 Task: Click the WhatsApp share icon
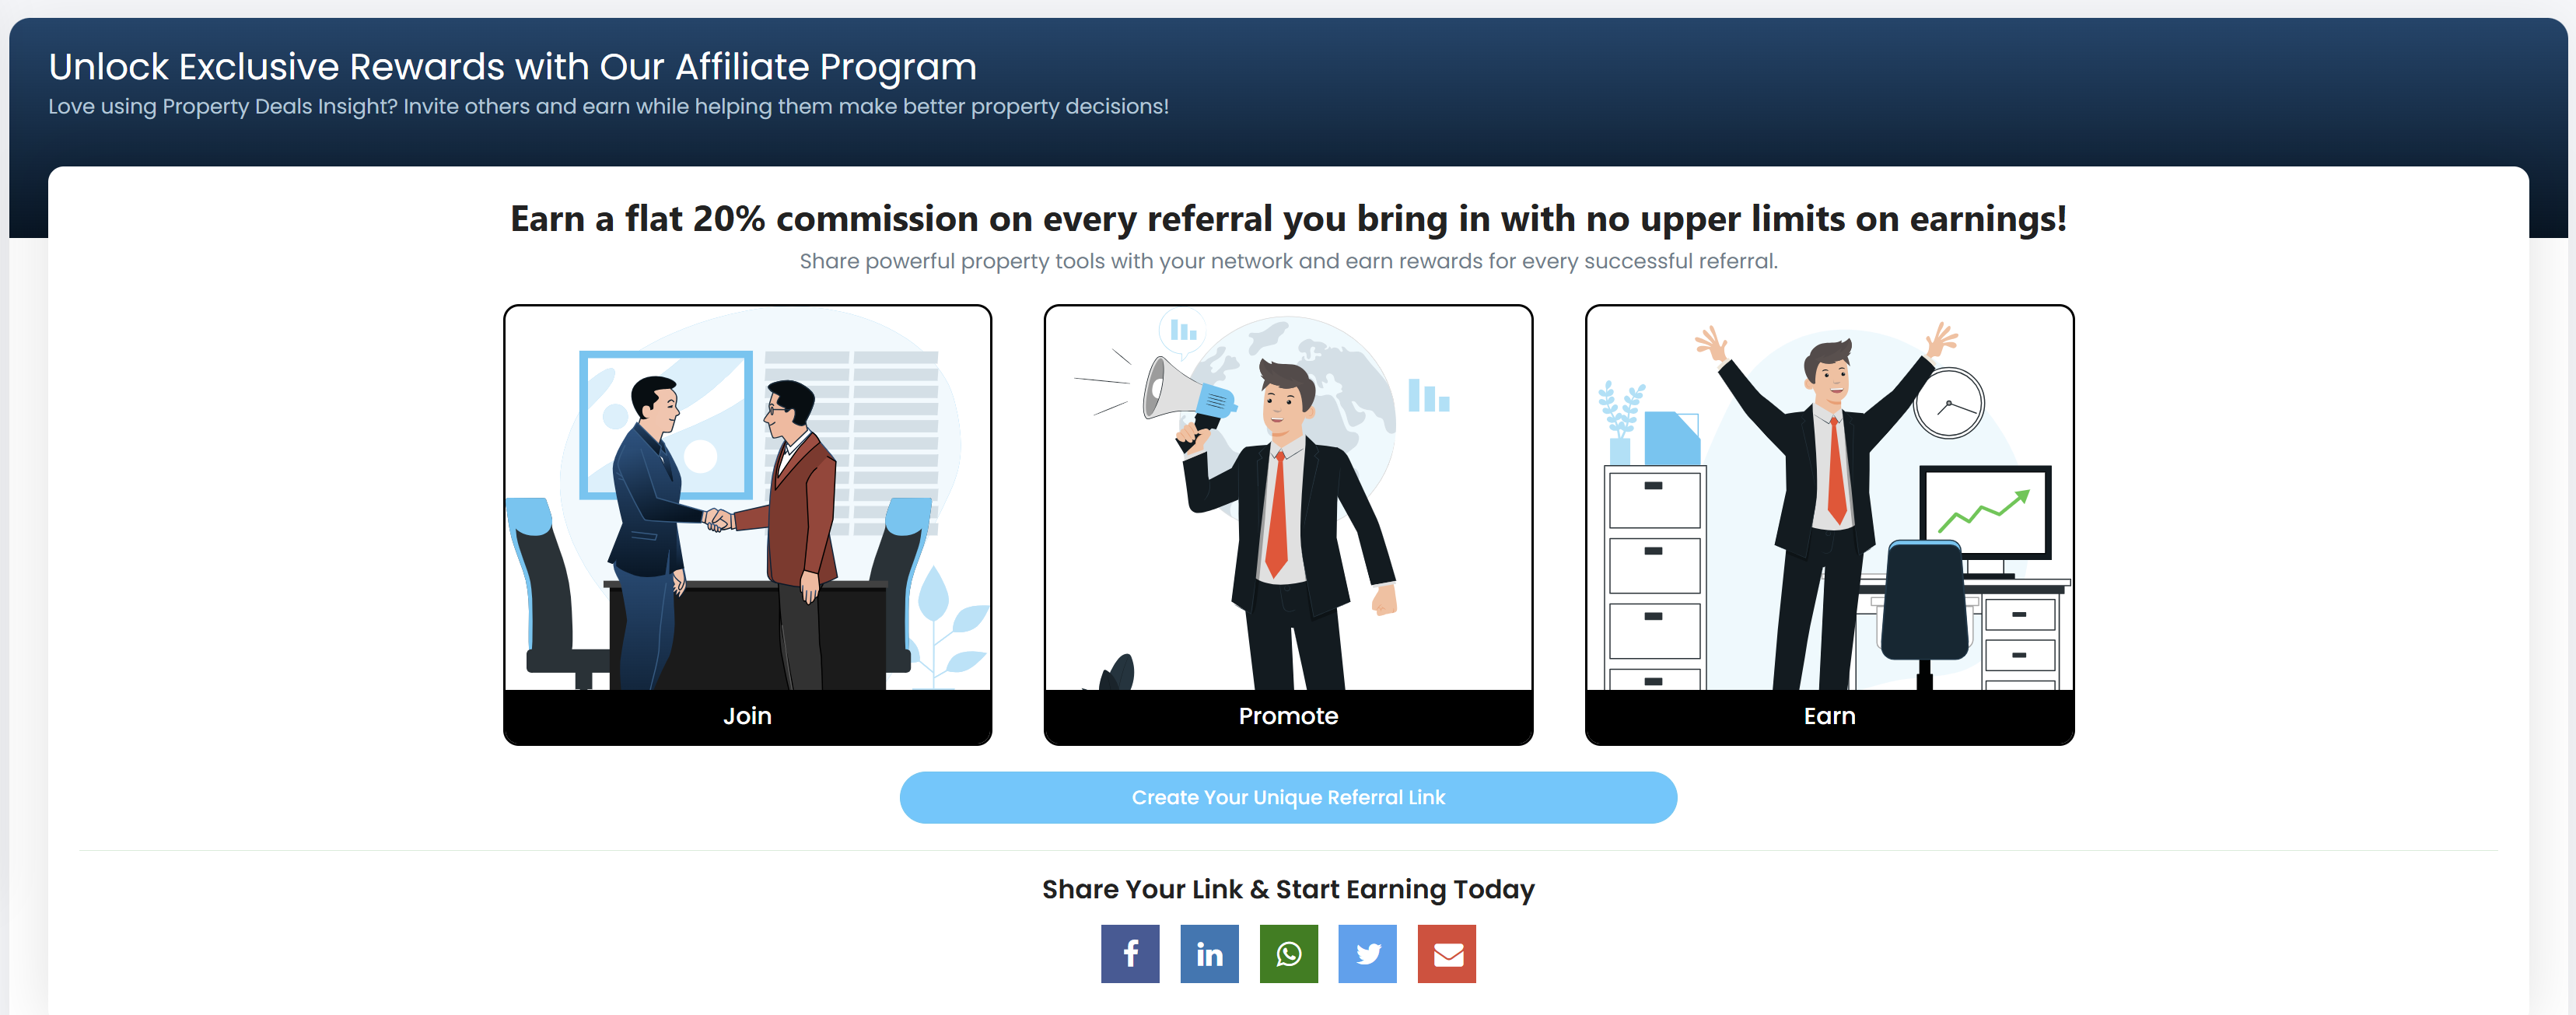click(1288, 953)
